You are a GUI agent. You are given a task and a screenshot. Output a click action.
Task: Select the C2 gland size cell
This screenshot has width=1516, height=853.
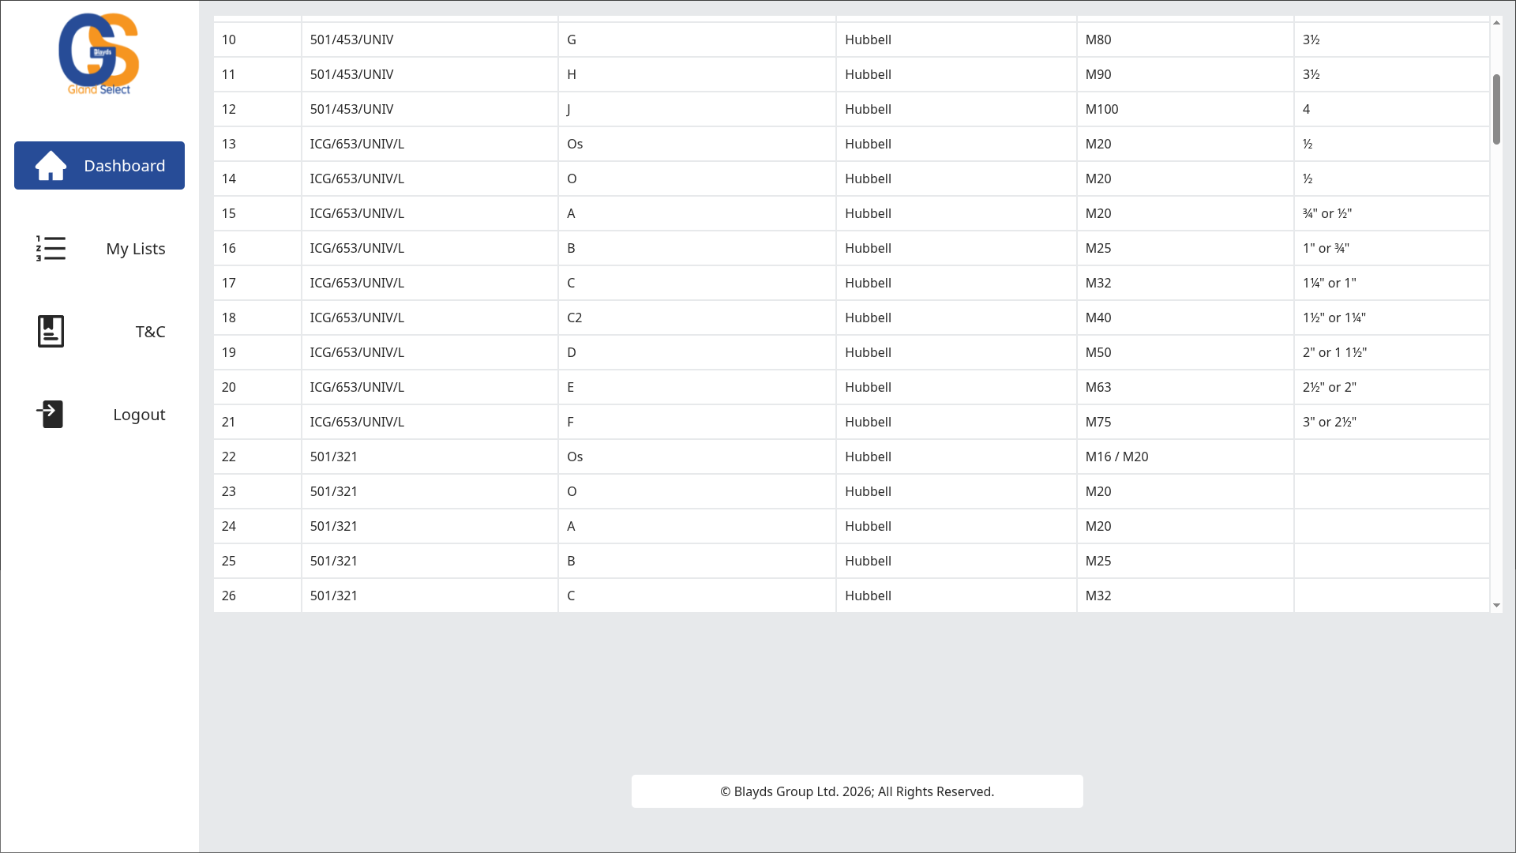pos(574,318)
